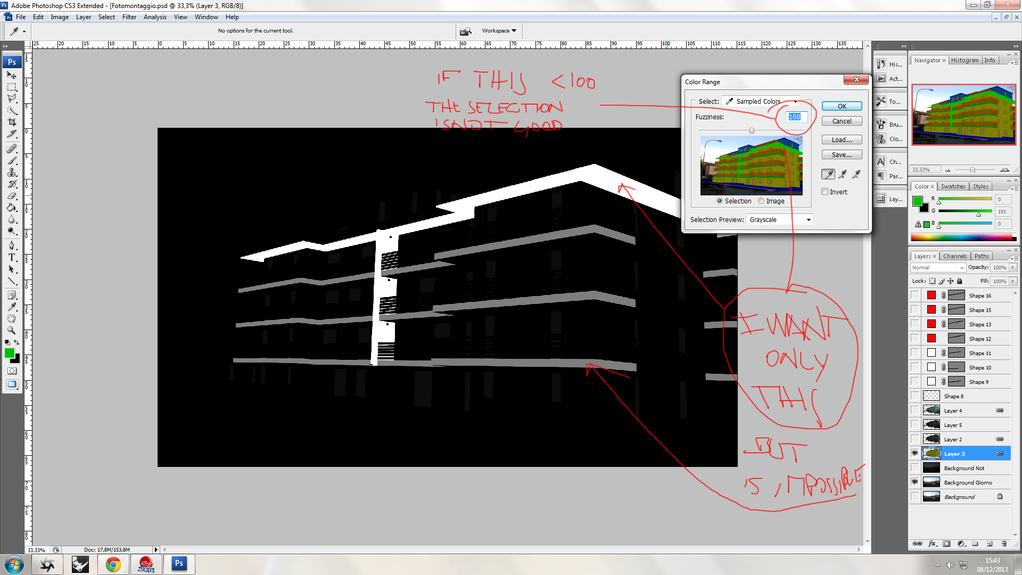This screenshot has height=575, width=1022.
Task: Hide Background Giorno layer visibility
Action: [x=914, y=482]
